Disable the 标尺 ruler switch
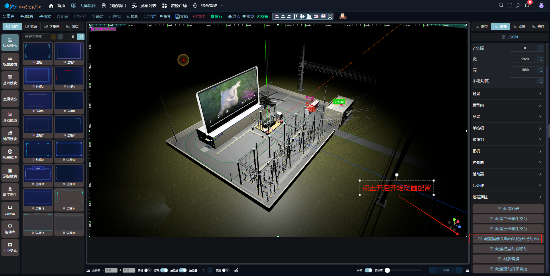 point(164,270)
